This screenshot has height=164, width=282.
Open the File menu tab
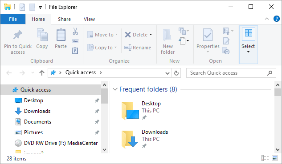pos(13,19)
